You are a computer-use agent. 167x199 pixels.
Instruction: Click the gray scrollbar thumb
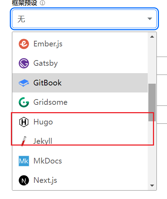click(152, 102)
